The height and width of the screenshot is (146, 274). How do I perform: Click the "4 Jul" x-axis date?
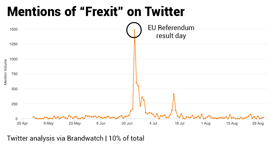pyautogui.click(x=153, y=124)
